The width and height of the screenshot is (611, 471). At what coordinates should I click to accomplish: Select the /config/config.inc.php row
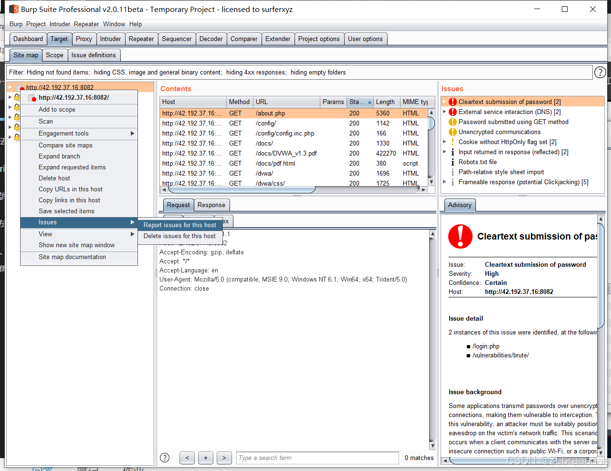click(x=294, y=133)
